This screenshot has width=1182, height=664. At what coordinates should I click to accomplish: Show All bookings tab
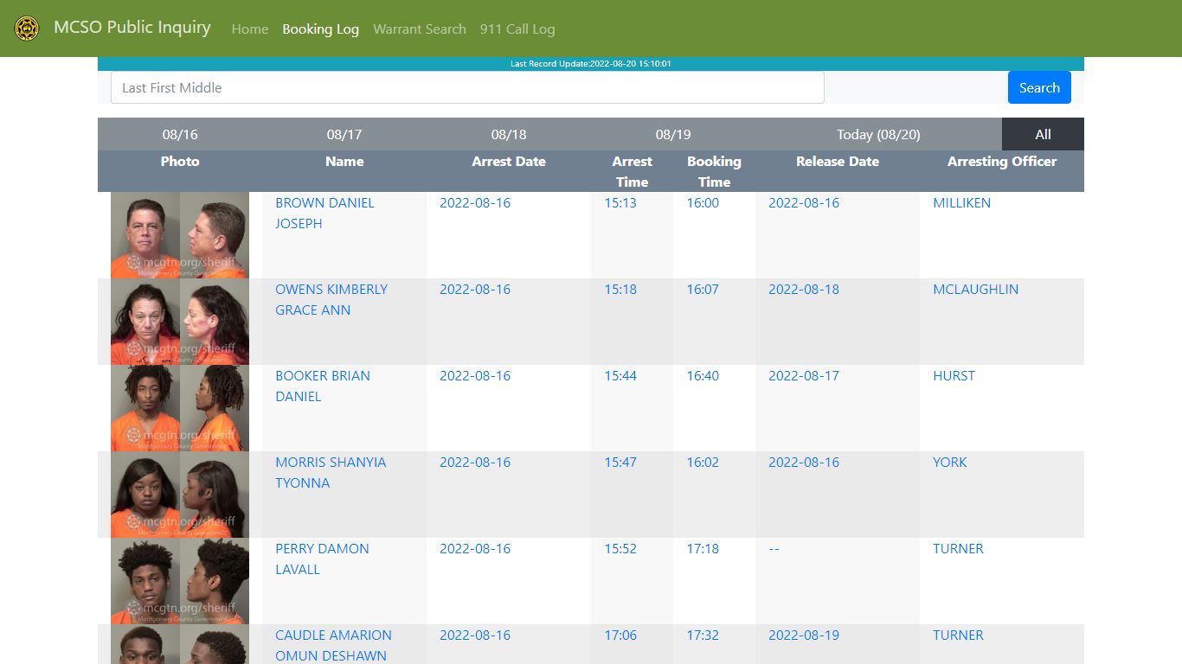click(1043, 134)
